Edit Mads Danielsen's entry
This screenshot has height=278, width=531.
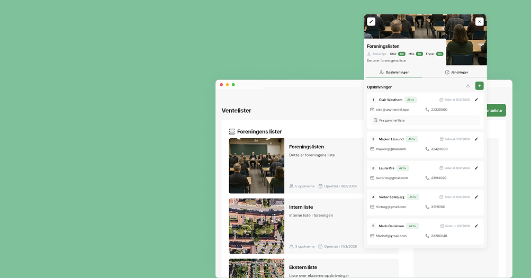pos(476,226)
